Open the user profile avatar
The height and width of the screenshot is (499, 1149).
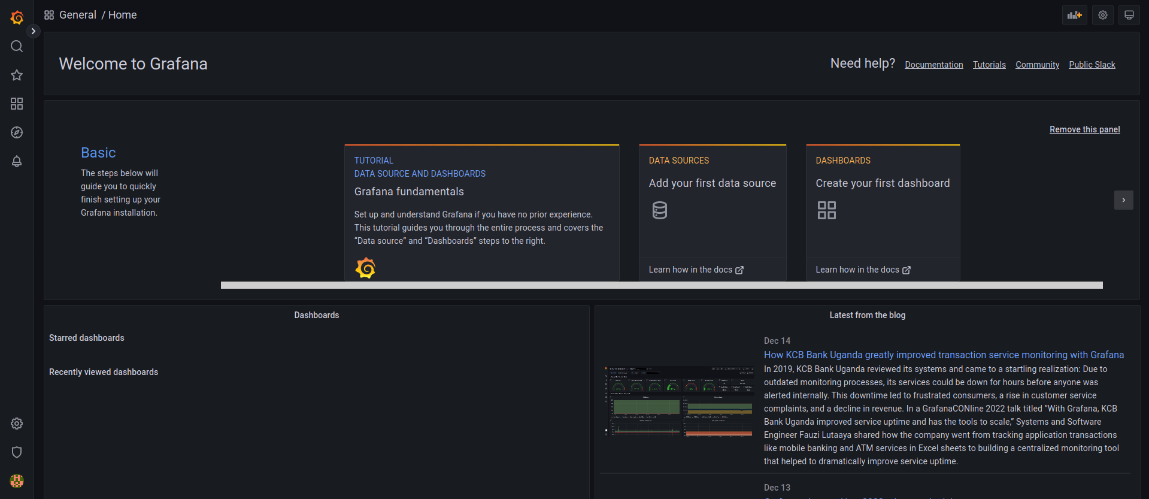pos(17,481)
